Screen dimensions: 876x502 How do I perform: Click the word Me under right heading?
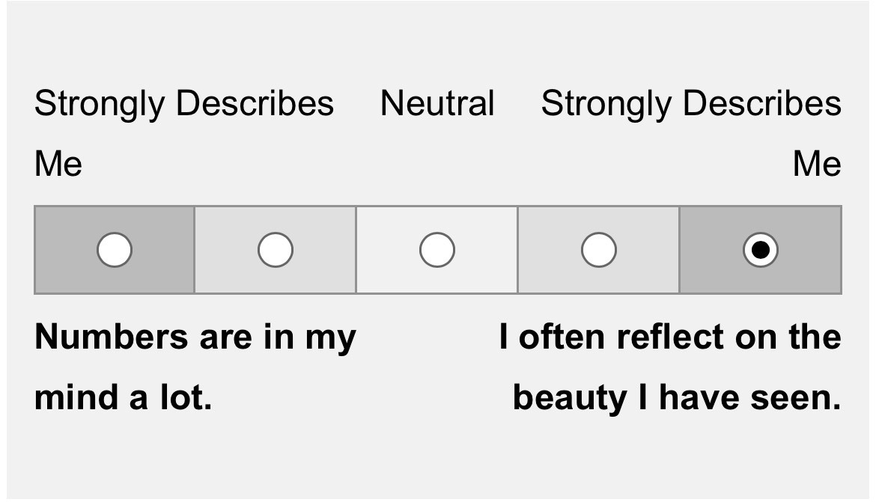pos(817,164)
